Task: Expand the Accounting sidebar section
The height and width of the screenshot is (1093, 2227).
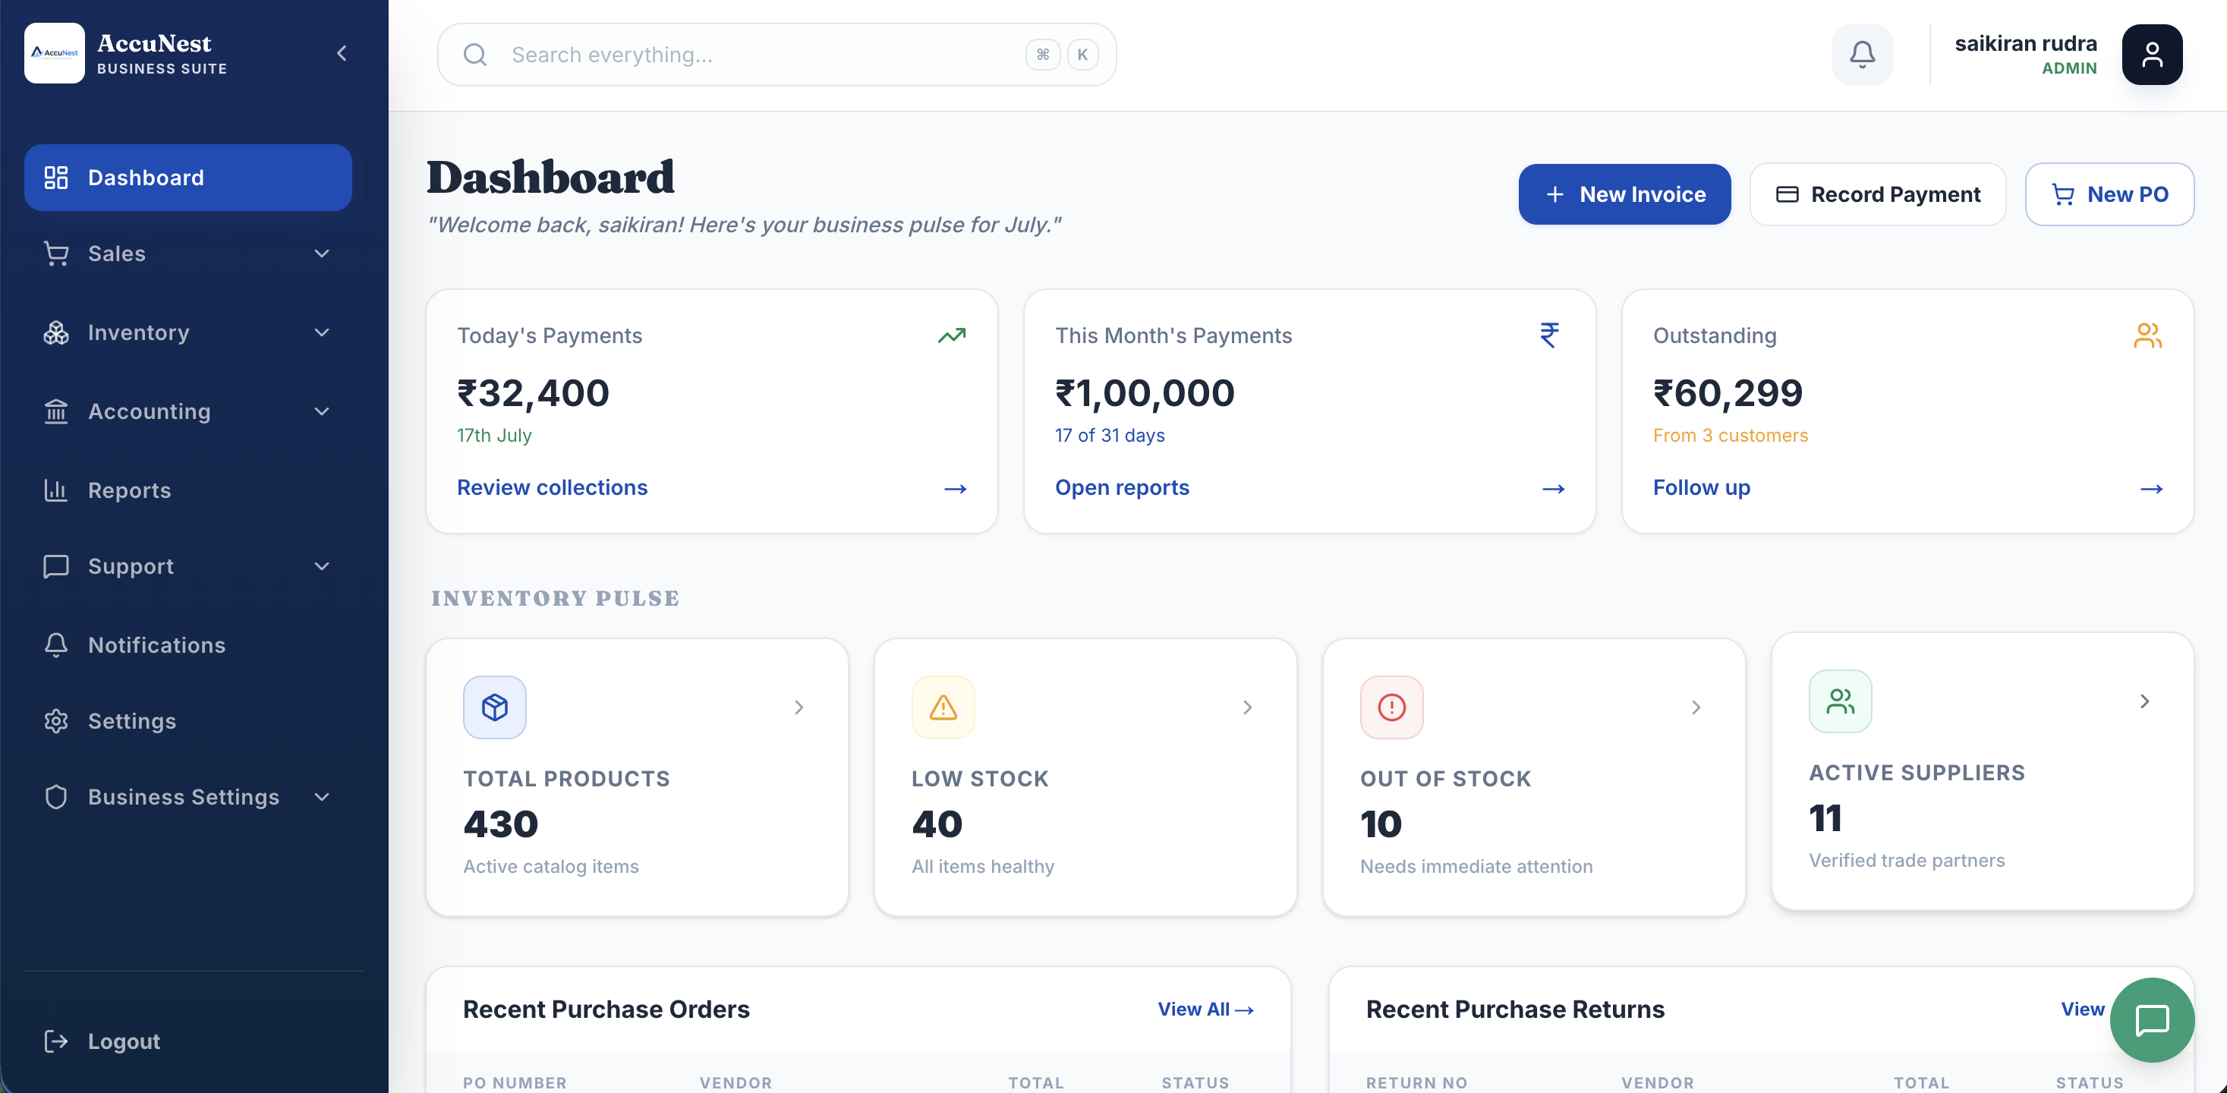Action: [x=187, y=411]
